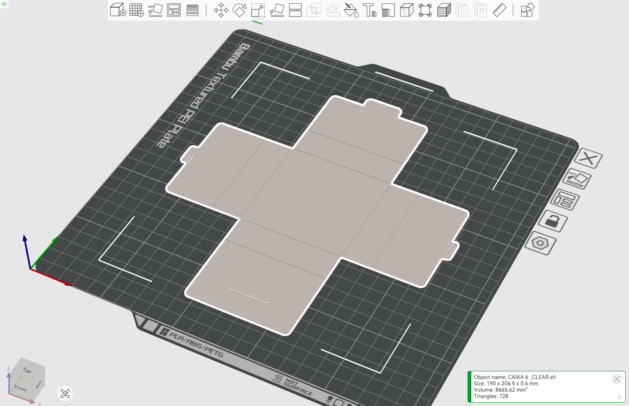Click the greyed-out Mesh boolean icon

pos(314,10)
